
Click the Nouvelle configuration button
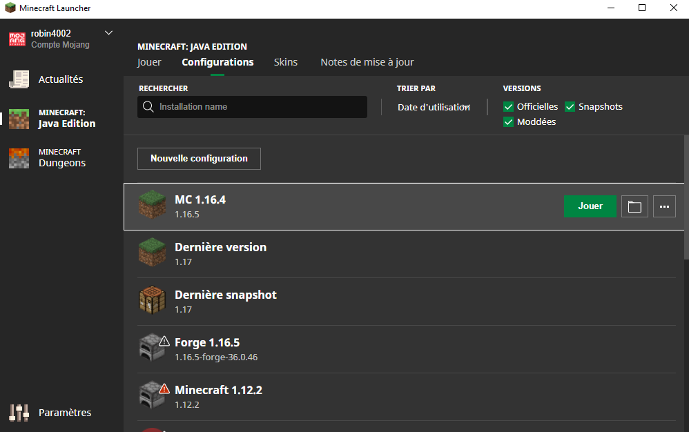click(199, 159)
